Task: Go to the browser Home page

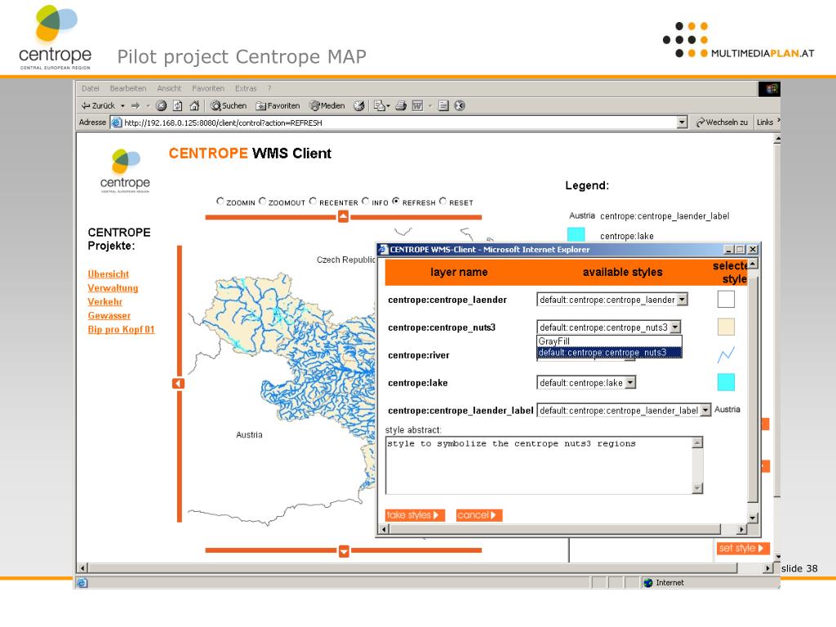Action: (x=194, y=105)
